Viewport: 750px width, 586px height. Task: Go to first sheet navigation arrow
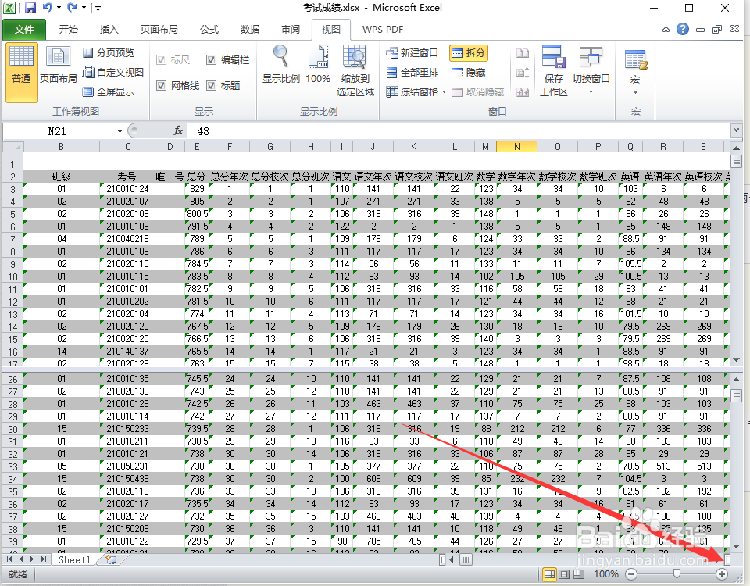click(9, 559)
